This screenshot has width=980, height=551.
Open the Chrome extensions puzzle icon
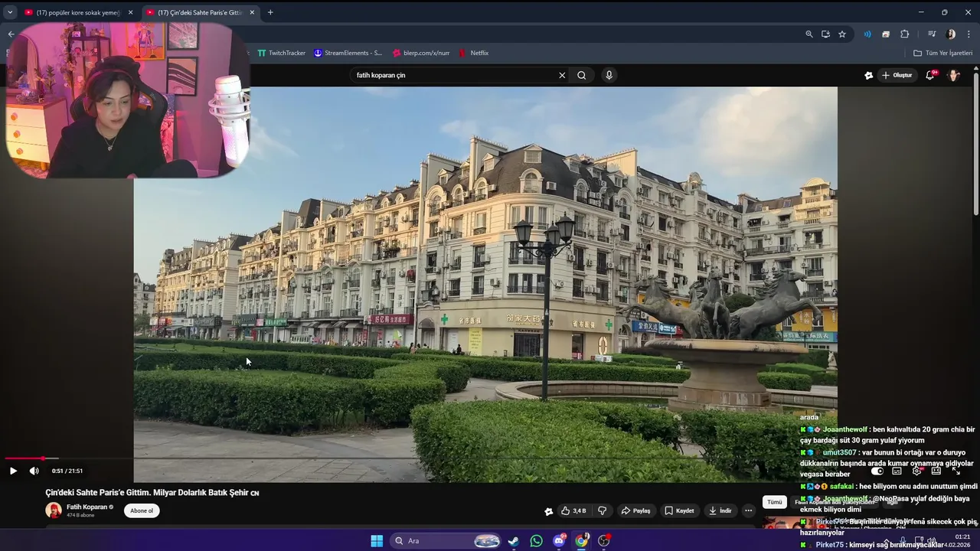pyautogui.click(x=904, y=34)
